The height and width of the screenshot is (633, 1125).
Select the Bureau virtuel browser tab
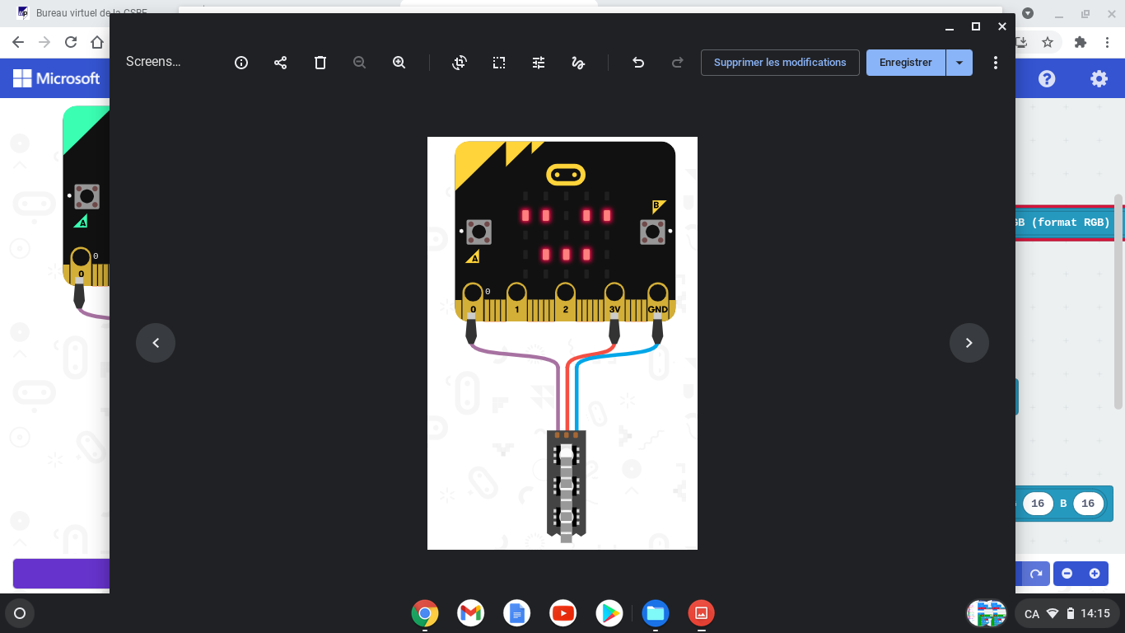[91, 13]
